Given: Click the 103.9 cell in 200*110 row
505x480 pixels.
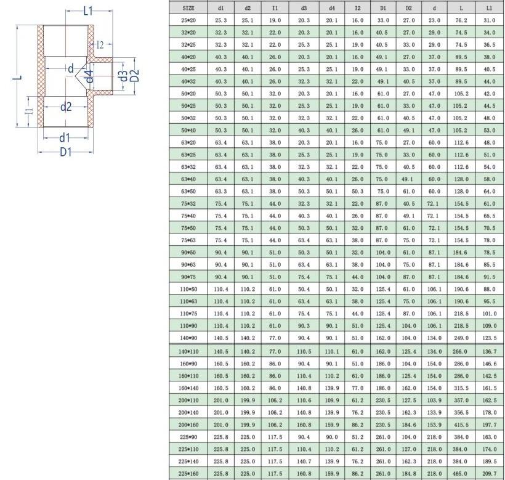Looking at the screenshot, I should pyautogui.click(x=435, y=399).
